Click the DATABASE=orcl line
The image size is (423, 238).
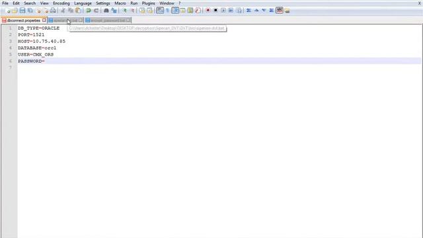(x=37, y=48)
